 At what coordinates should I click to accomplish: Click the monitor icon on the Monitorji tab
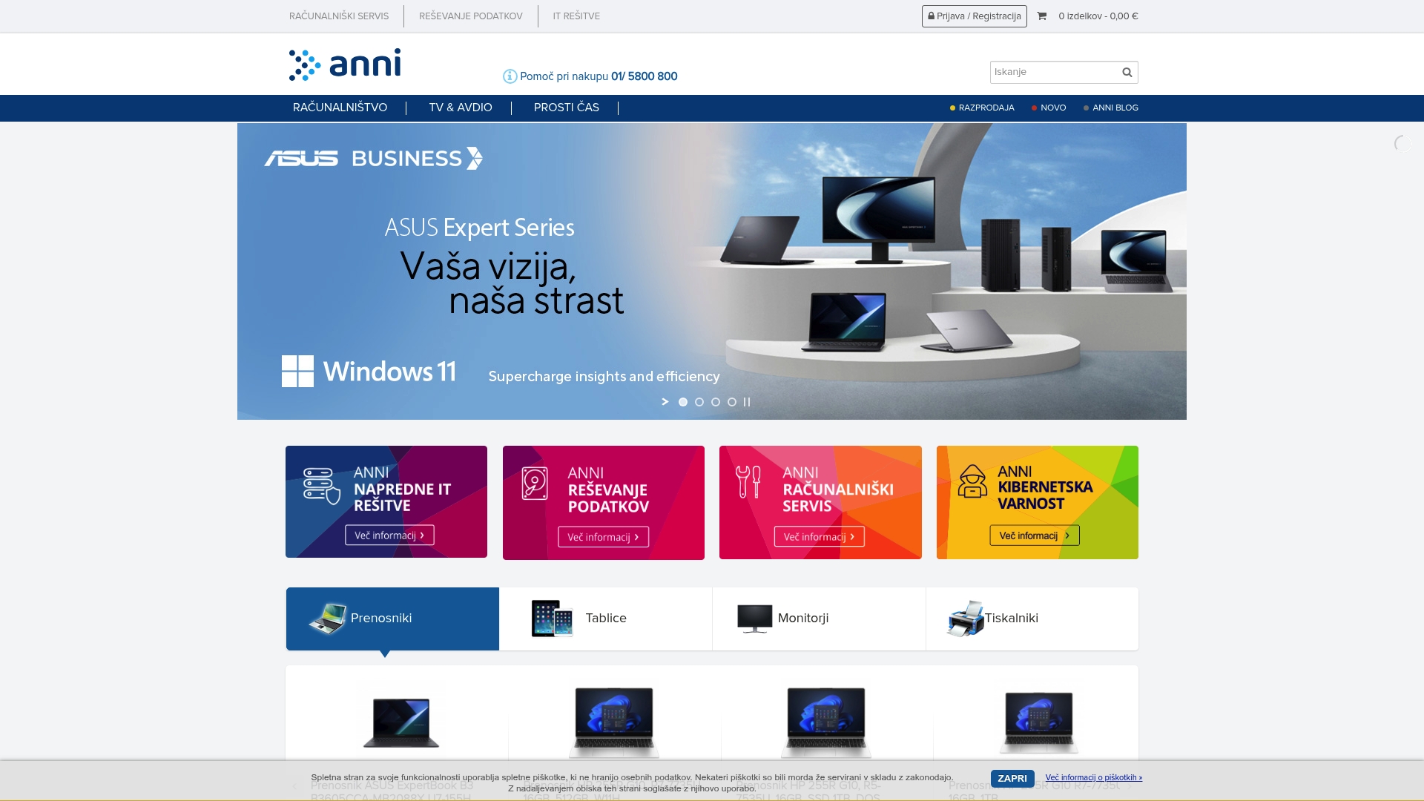coord(755,618)
